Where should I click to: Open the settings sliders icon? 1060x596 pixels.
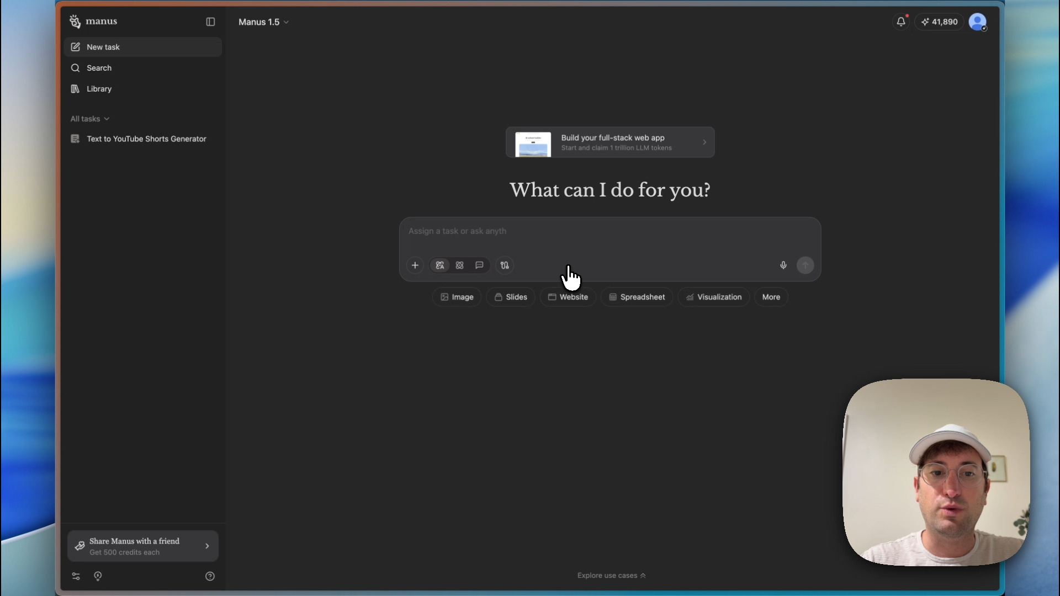76,576
